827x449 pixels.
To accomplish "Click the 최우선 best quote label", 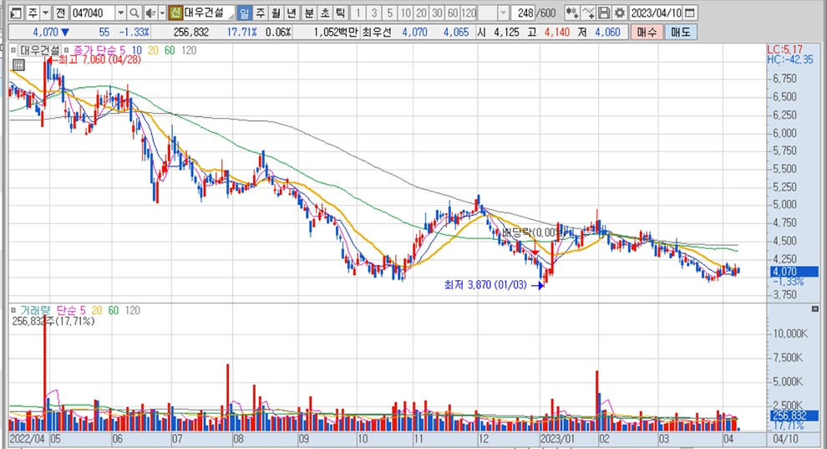I will (x=377, y=32).
